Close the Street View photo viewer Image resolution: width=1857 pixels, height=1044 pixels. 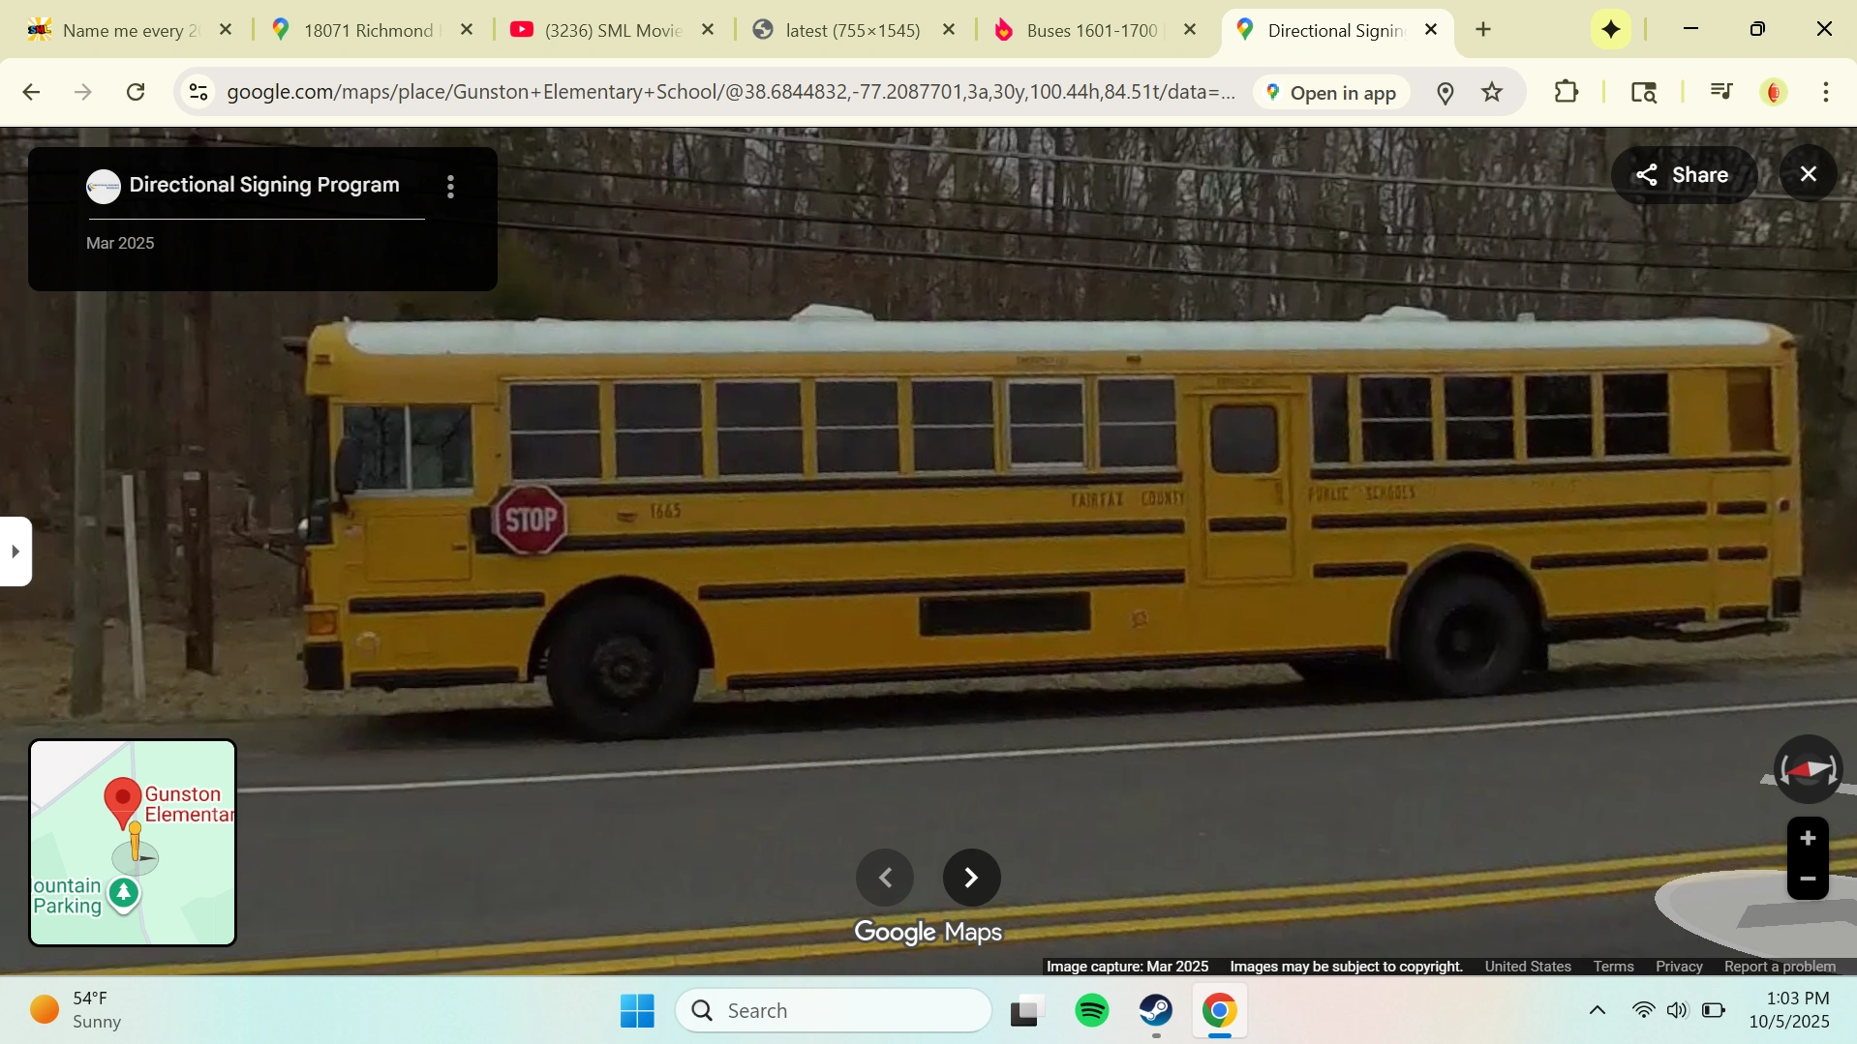tap(1808, 174)
